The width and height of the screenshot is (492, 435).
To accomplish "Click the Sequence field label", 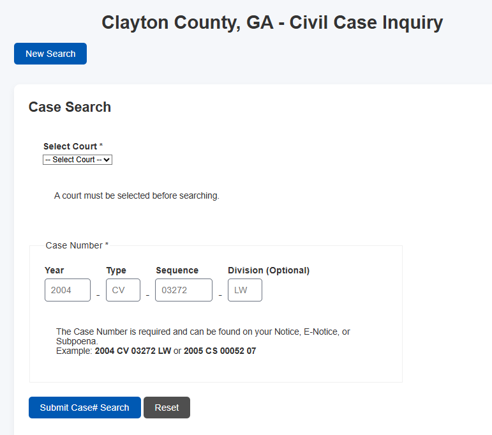I will (x=177, y=270).
